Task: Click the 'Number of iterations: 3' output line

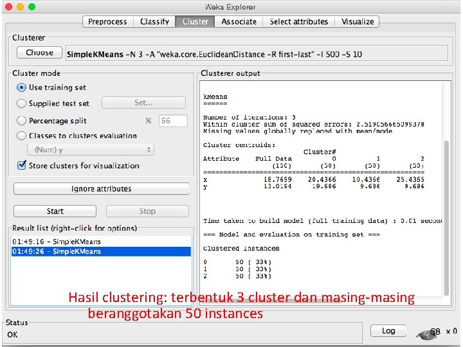Action: [x=250, y=118]
